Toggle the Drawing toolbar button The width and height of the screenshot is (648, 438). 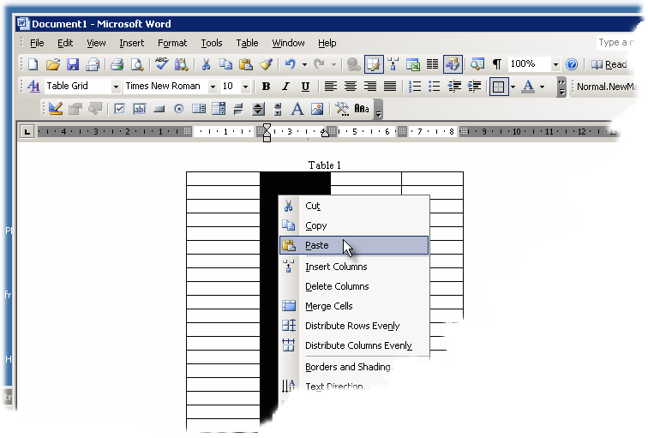coord(453,64)
